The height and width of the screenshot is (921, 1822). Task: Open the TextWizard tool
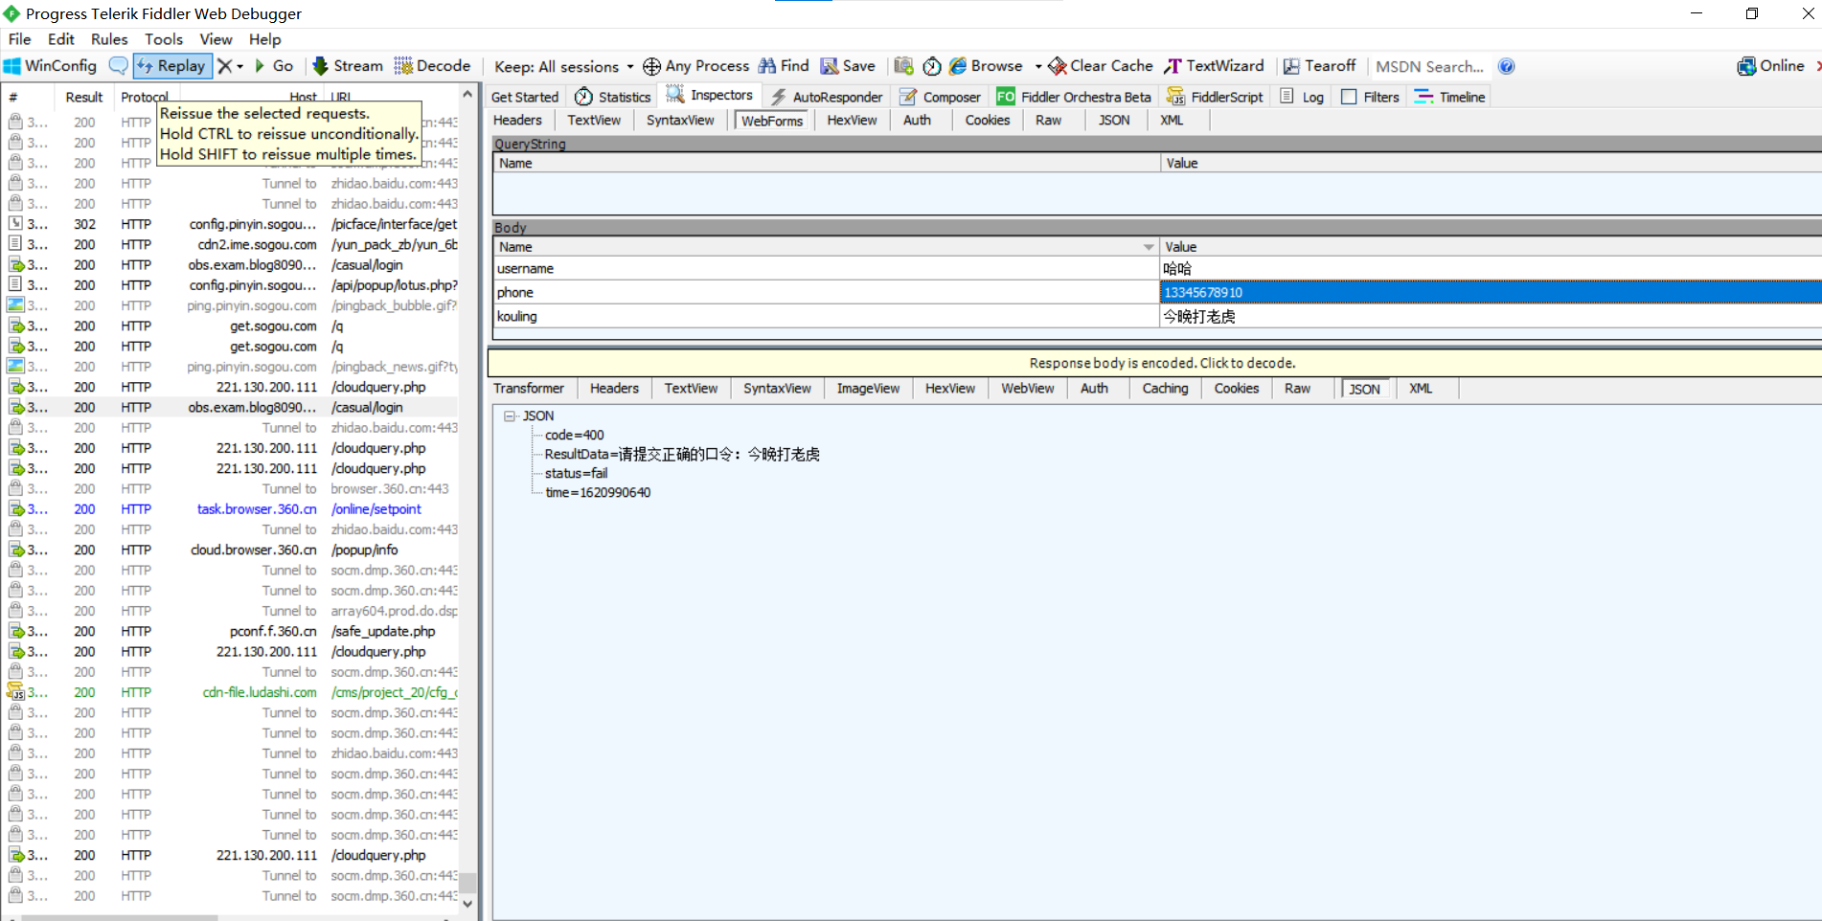point(1215,66)
